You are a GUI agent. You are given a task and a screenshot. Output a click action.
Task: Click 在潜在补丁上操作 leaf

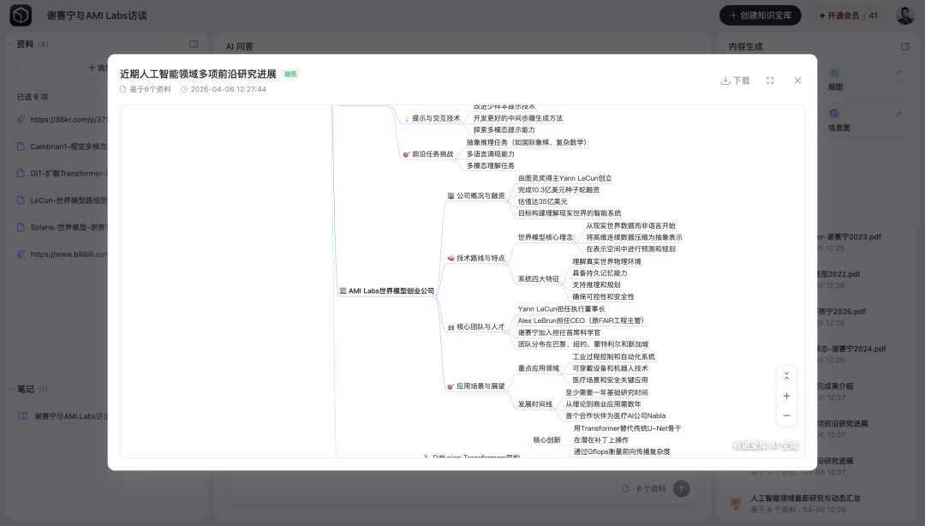coord(601,440)
